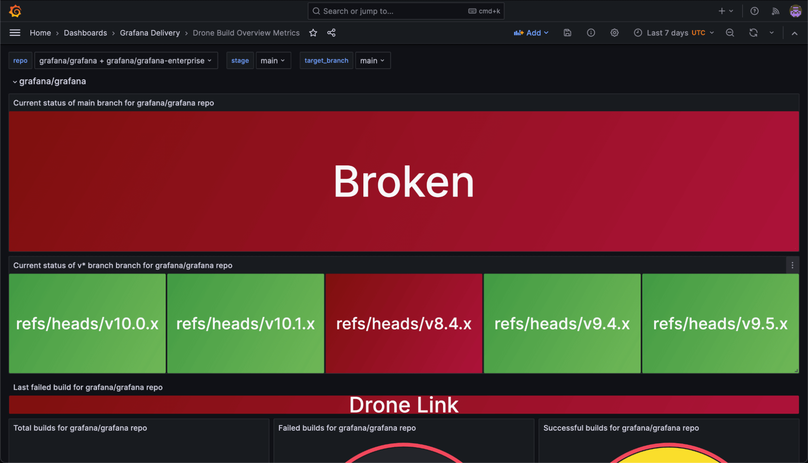The height and width of the screenshot is (463, 808).
Task: Open the news feed icon
Action: coord(775,11)
